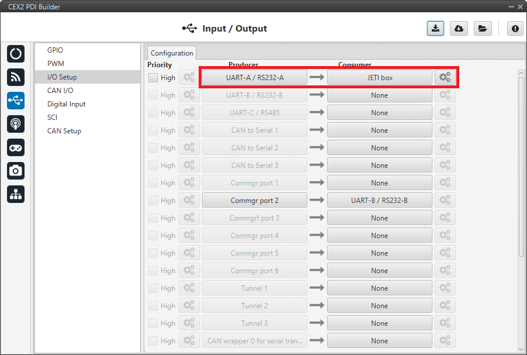Image resolution: width=527 pixels, height=355 pixels.
Task: Open consumer dropdown for UART-C / RS485
Action: 379,112
